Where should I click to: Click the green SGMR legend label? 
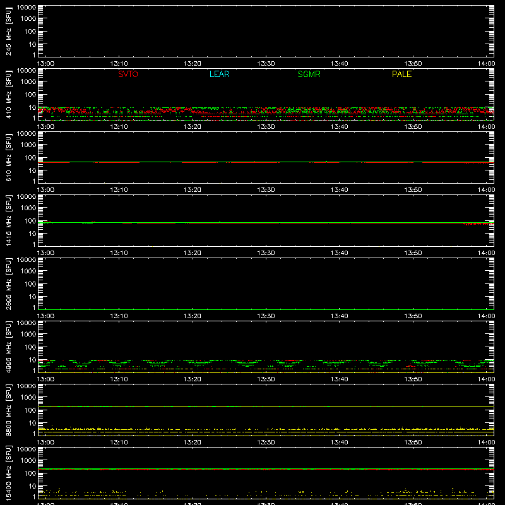click(x=309, y=74)
